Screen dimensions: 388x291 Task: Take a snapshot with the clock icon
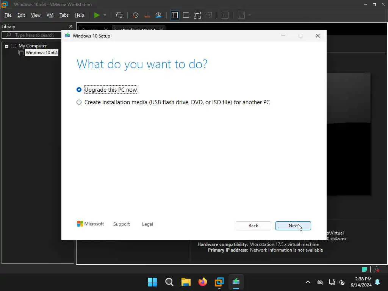pos(135,15)
